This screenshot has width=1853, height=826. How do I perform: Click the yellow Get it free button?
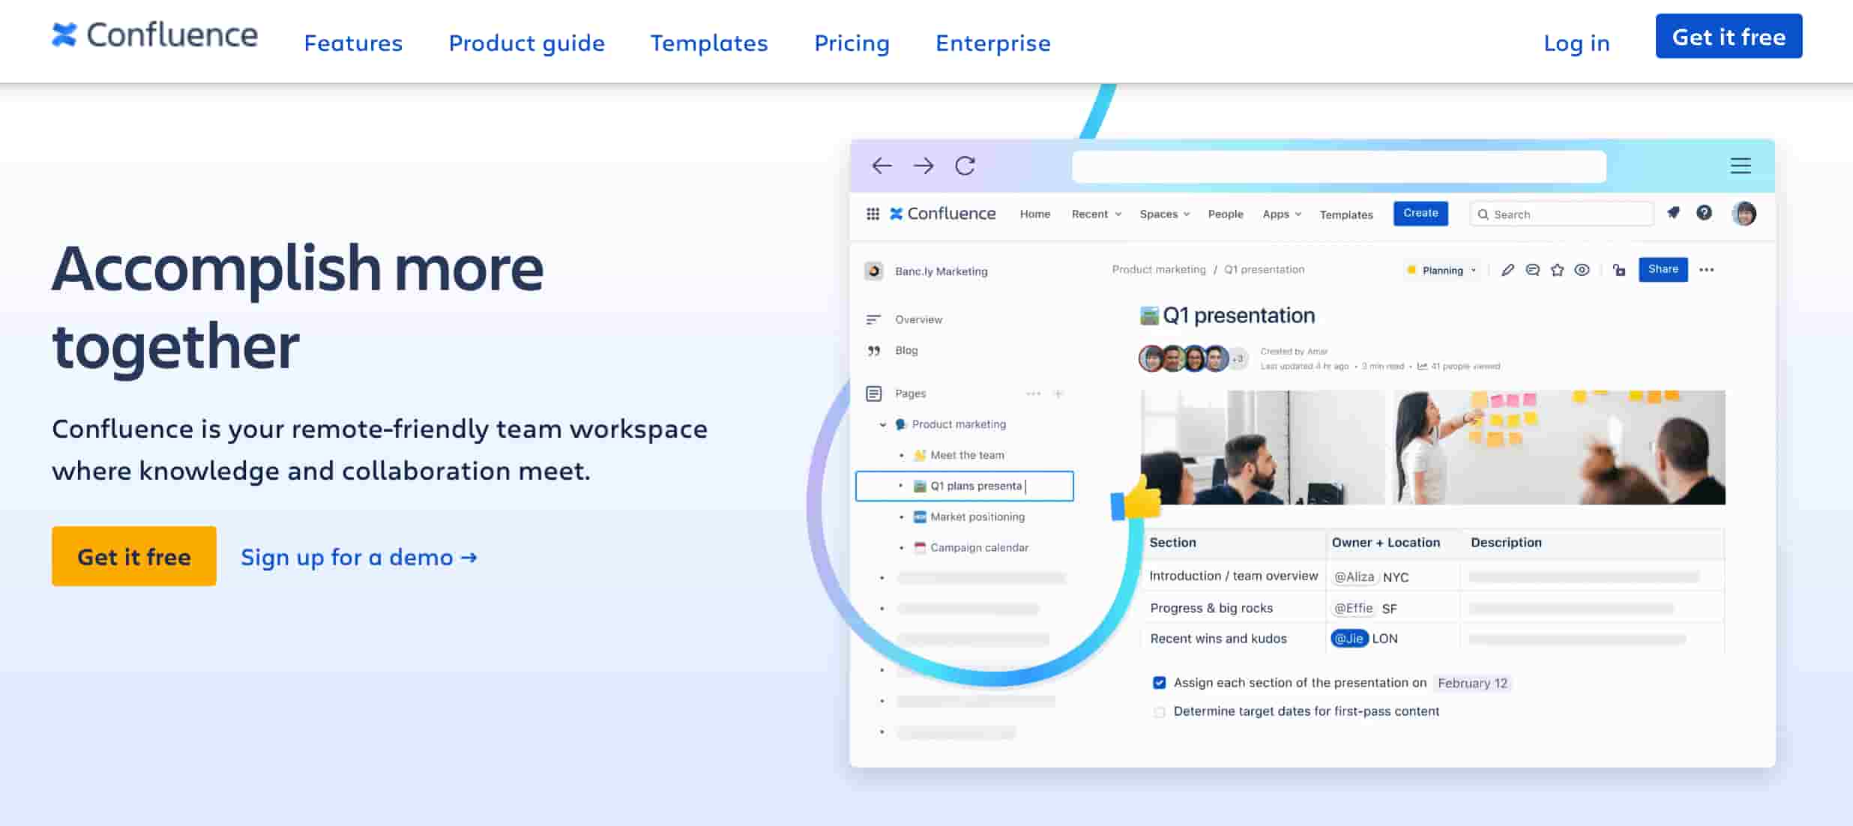point(134,556)
